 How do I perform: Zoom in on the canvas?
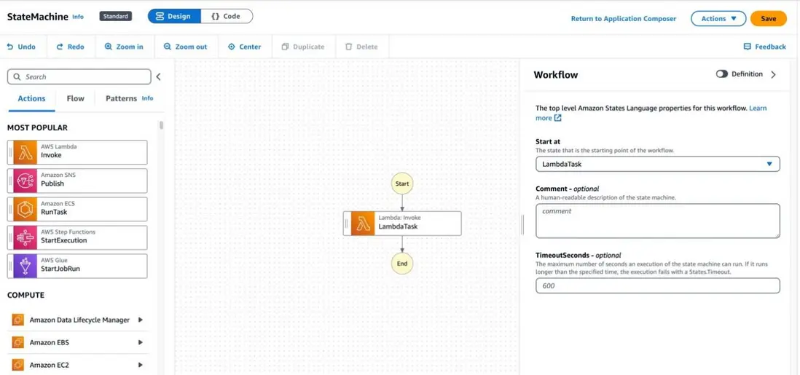pyautogui.click(x=124, y=47)
